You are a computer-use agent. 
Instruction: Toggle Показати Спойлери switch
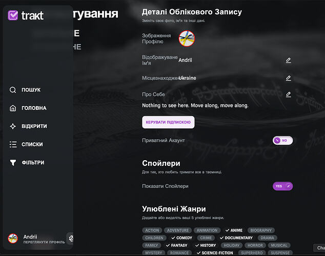point(283,186)
